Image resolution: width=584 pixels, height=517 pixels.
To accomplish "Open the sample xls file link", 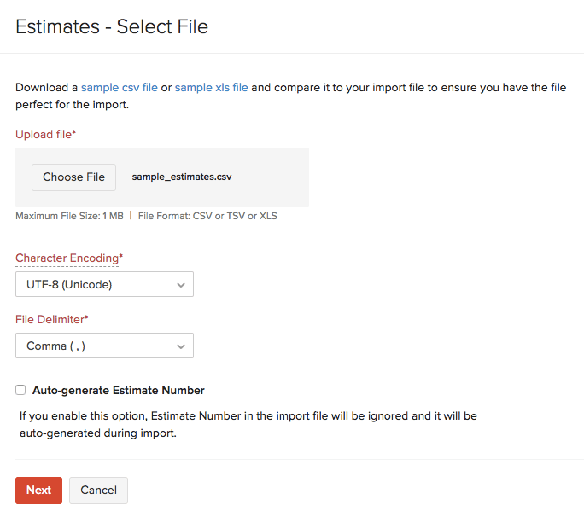I will [x=211, y=87].
